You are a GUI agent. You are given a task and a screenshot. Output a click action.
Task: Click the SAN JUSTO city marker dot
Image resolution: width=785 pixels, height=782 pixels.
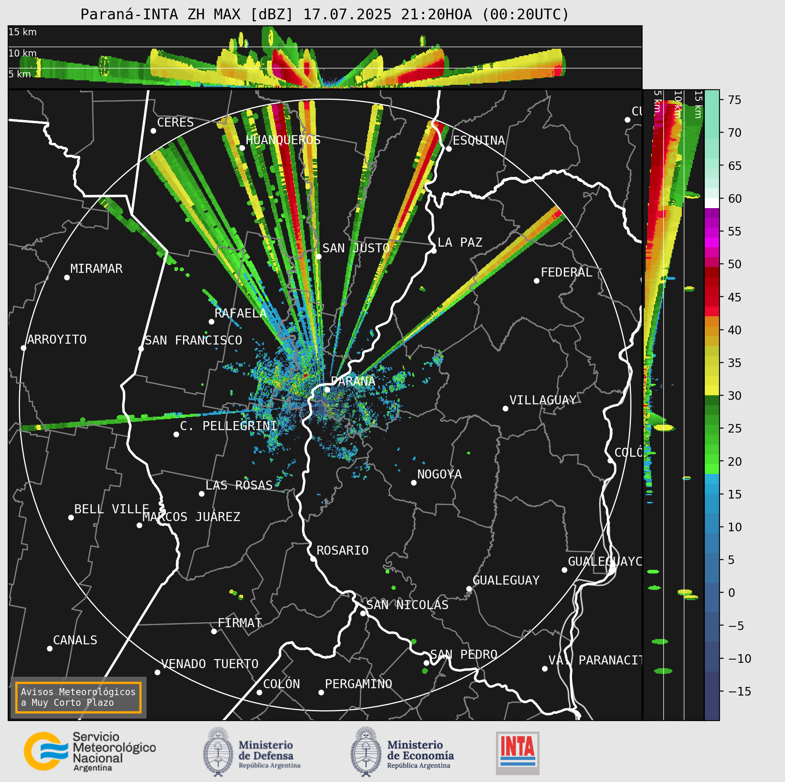[x=319, y=256]
